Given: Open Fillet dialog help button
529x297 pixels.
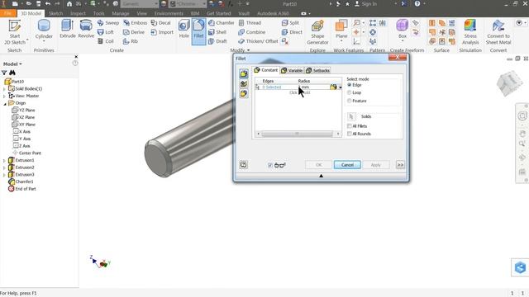Looking at the screenshot, I should pos(243,165).
